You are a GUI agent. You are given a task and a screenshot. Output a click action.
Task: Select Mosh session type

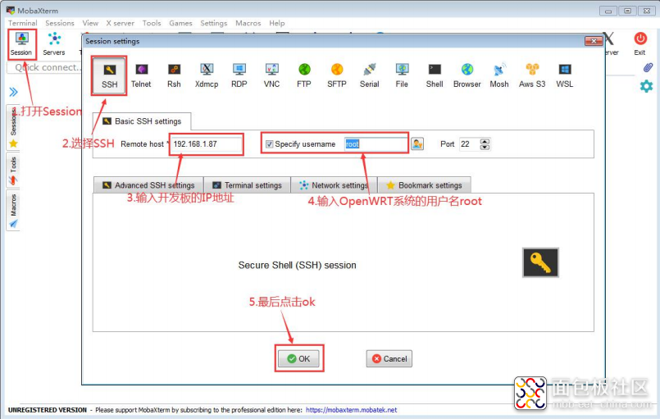[x=499, y=75]
